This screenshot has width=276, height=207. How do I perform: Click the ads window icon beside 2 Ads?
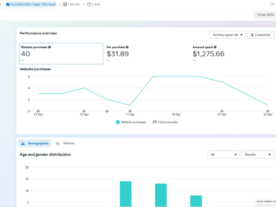[x=89, y=4]
